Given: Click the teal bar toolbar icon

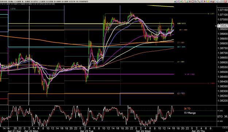Looking at the screenshot, I should 187,1.
